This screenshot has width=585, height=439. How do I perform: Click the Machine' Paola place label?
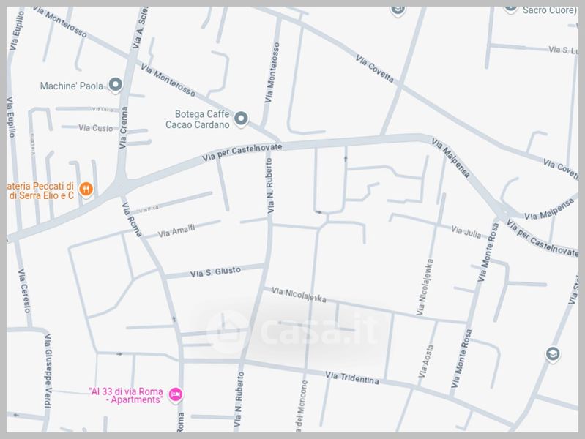click(72, 86)
